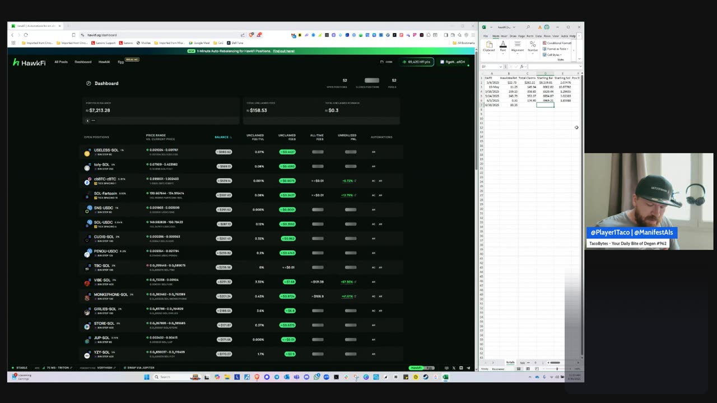Click the SOL-USDC pool icon
Viewport: 717px width, 403px height.
(87, 224)
